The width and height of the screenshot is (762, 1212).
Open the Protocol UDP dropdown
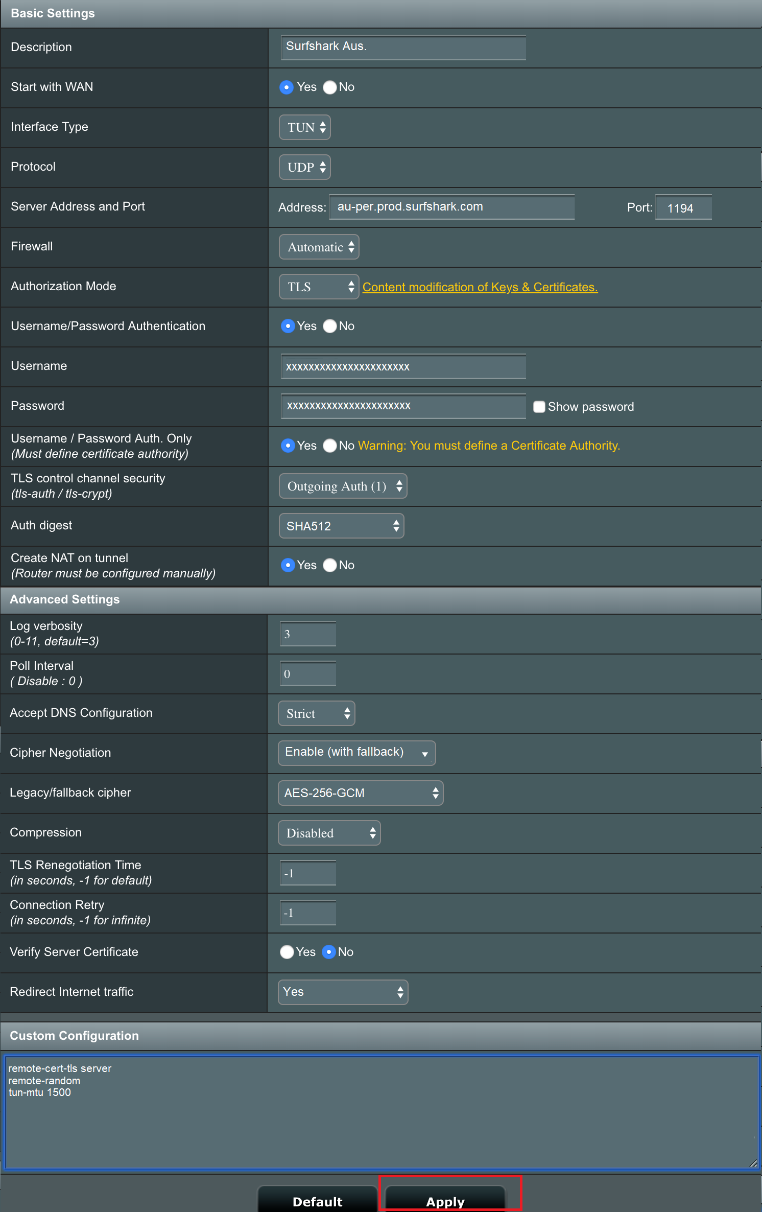tap(305, 167)
